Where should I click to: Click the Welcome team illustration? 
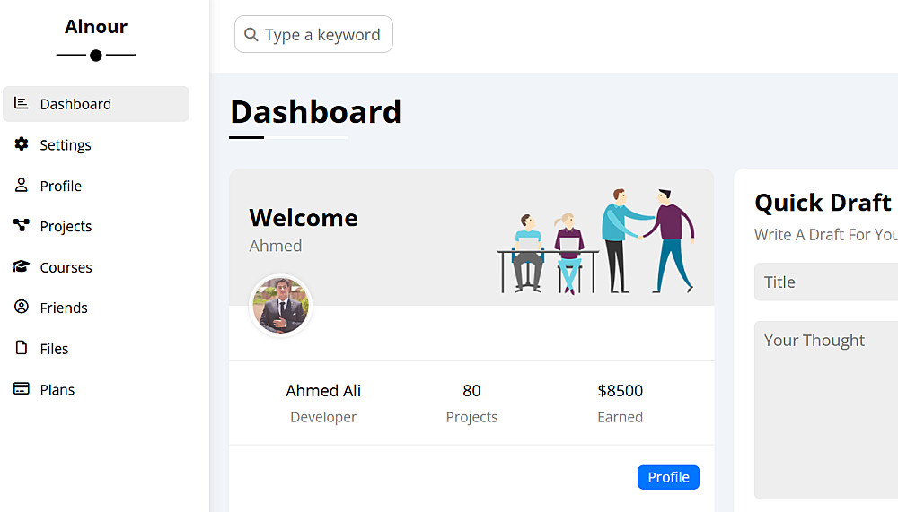point(595,240)
